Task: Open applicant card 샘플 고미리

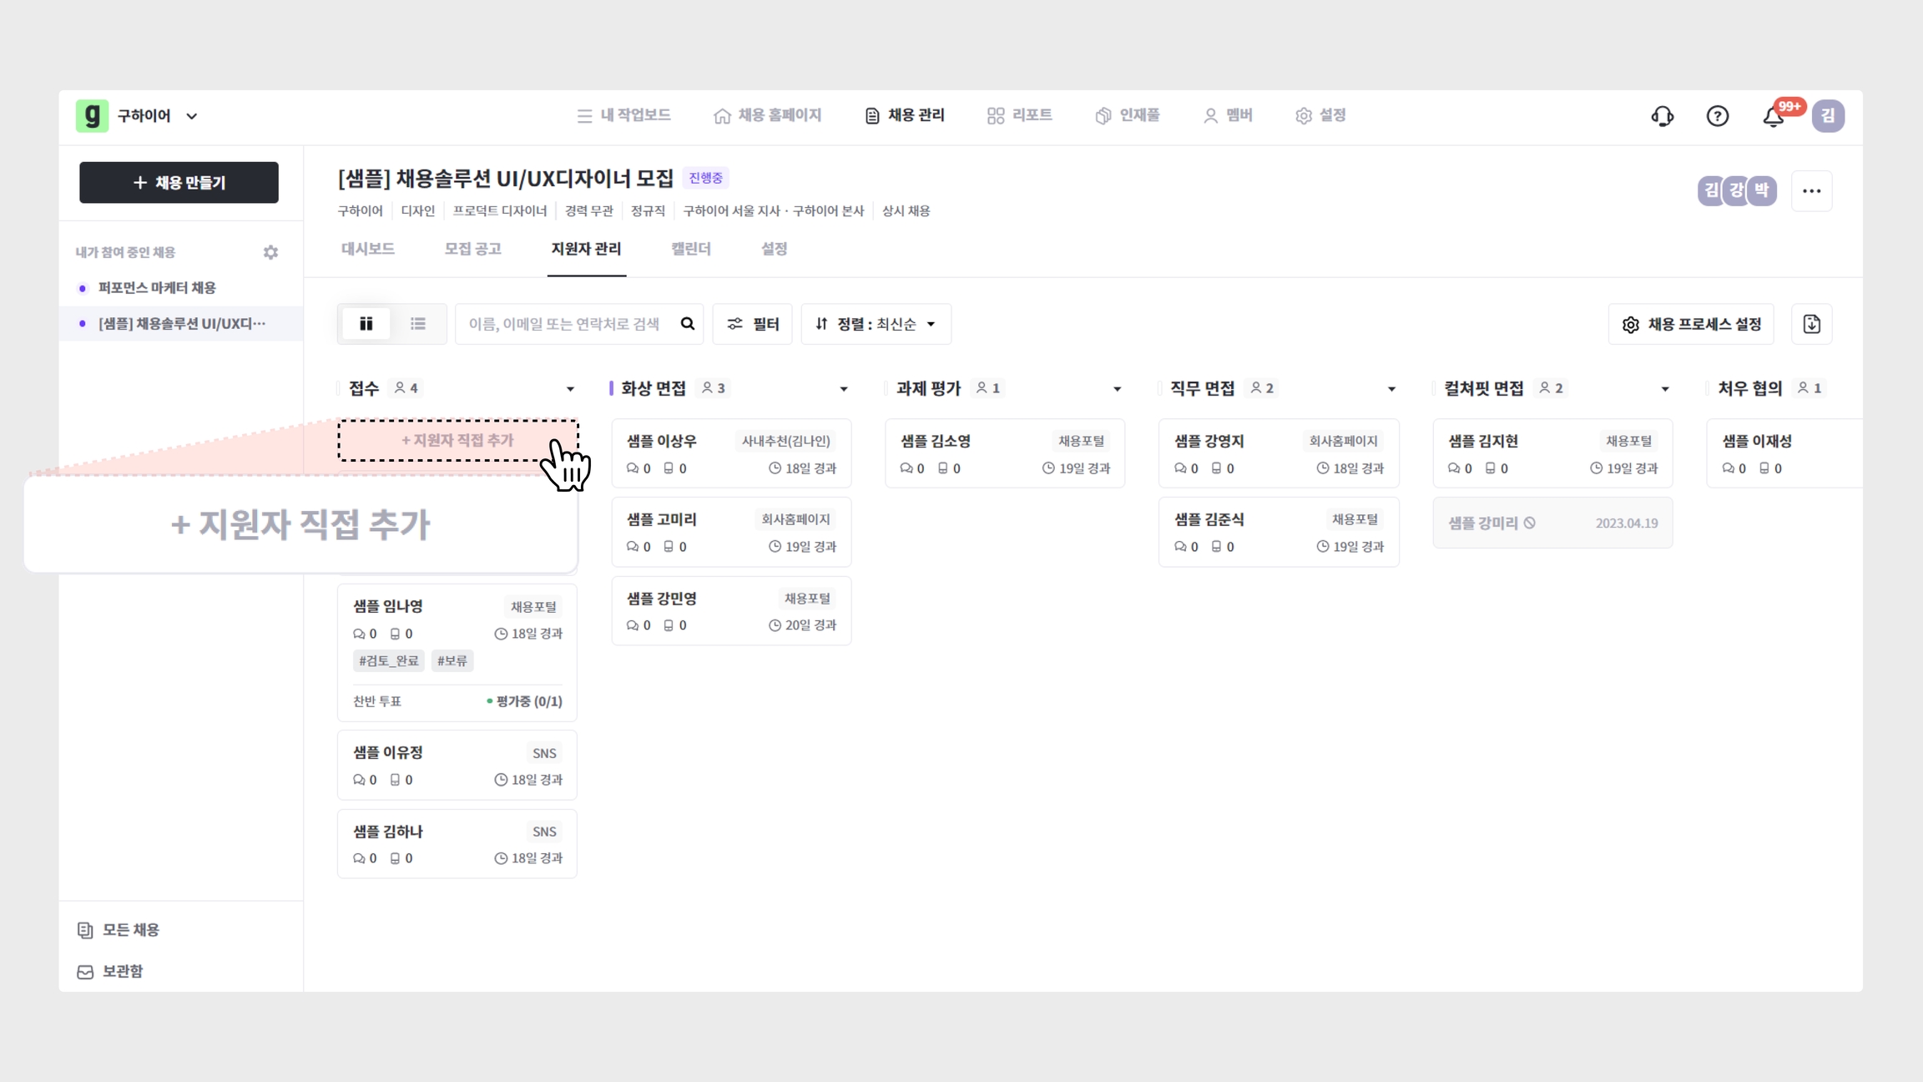Action: pyautogui.click(x=731, y=532)
